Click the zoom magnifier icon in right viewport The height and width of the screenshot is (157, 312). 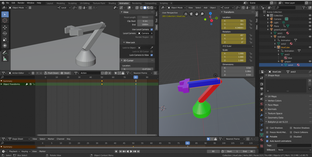[202, 14]
